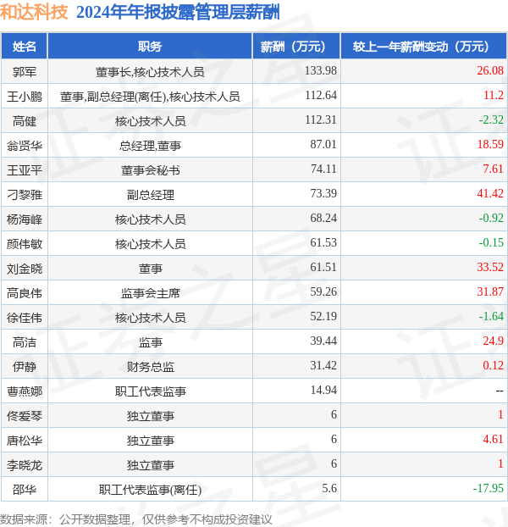Click the heading 2024年年报披露管理层薪酬
The width and height of the screenshot is (508, 527).
point(178,13)
